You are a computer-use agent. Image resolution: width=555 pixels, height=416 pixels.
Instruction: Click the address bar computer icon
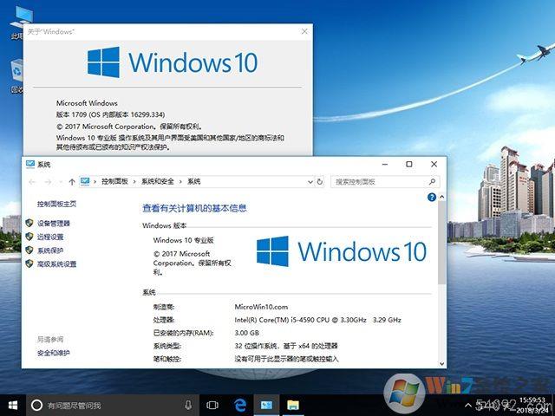[x=85, y=181]
